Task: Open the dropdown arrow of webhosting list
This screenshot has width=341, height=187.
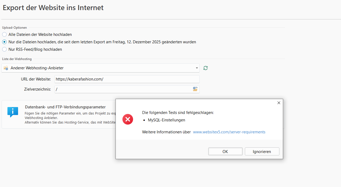Action: tap(197, 68)
